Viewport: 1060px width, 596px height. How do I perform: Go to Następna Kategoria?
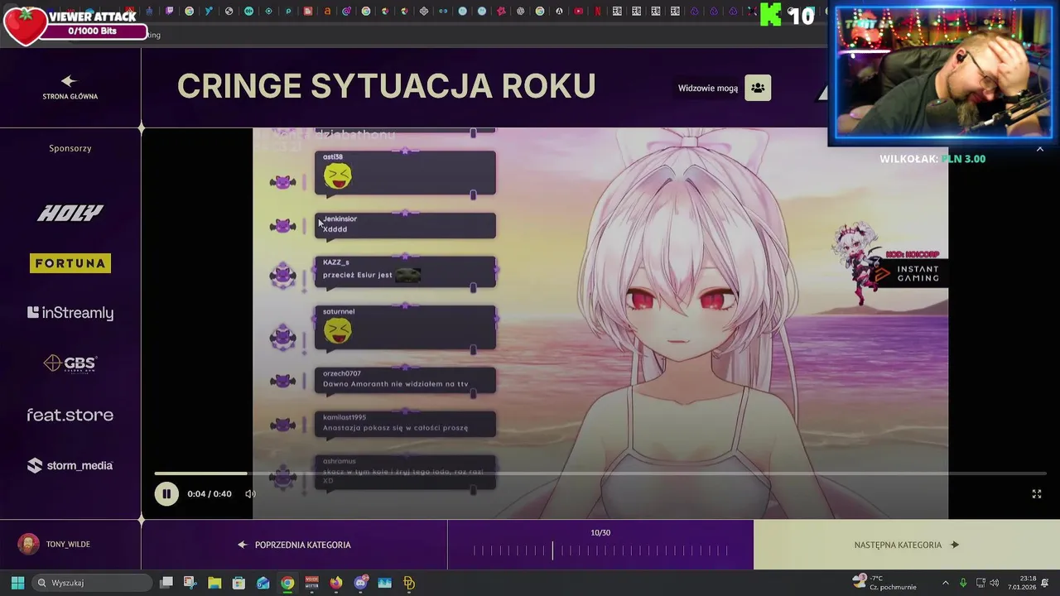(907, 545)
